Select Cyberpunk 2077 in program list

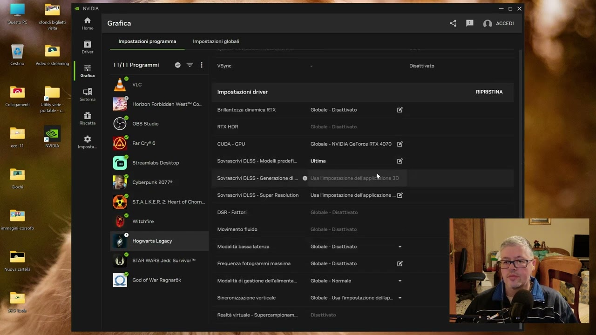[152, 182]
